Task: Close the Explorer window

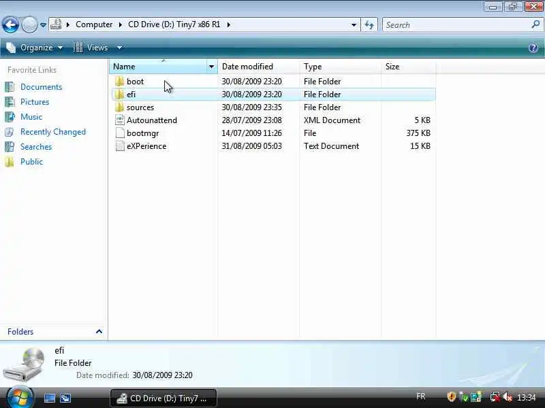Action: 534,7
